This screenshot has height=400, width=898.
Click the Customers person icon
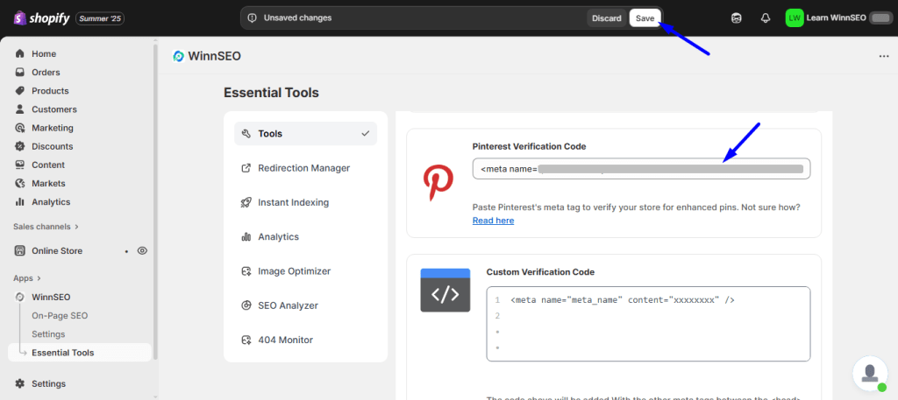coord(20,109)
